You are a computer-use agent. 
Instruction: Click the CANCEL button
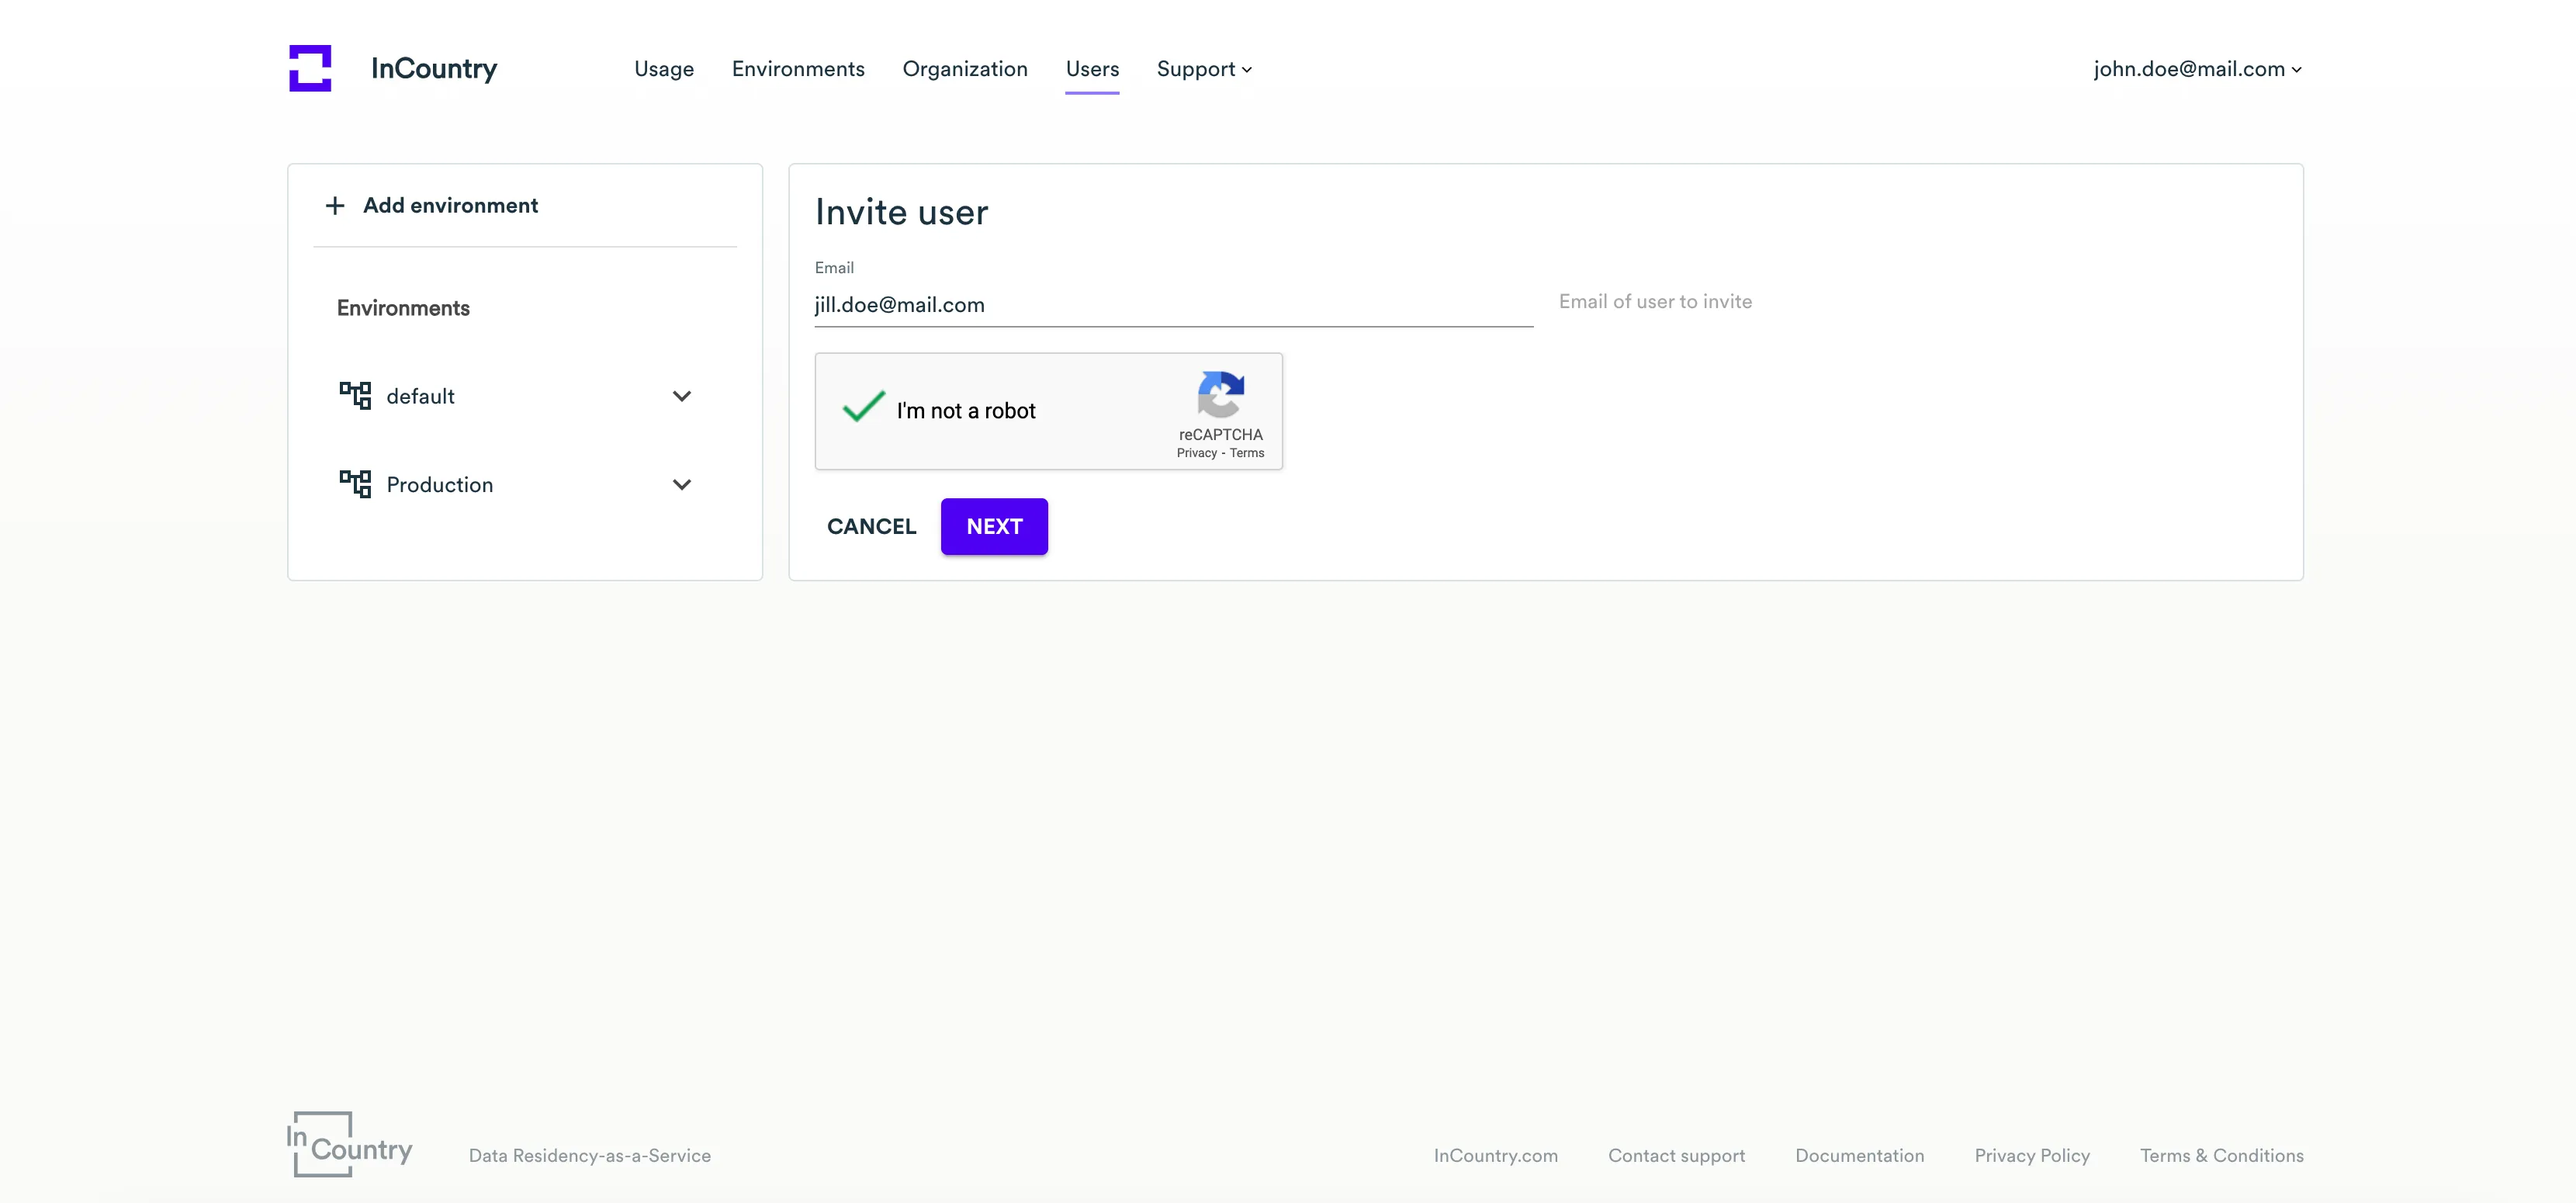tap(871, 527)
